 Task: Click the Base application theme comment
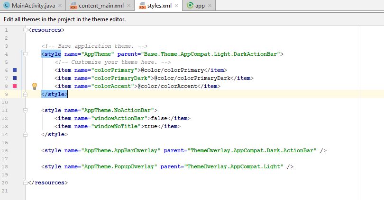(x=94, y=46)
